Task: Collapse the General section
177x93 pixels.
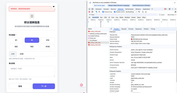Action: 113,32
